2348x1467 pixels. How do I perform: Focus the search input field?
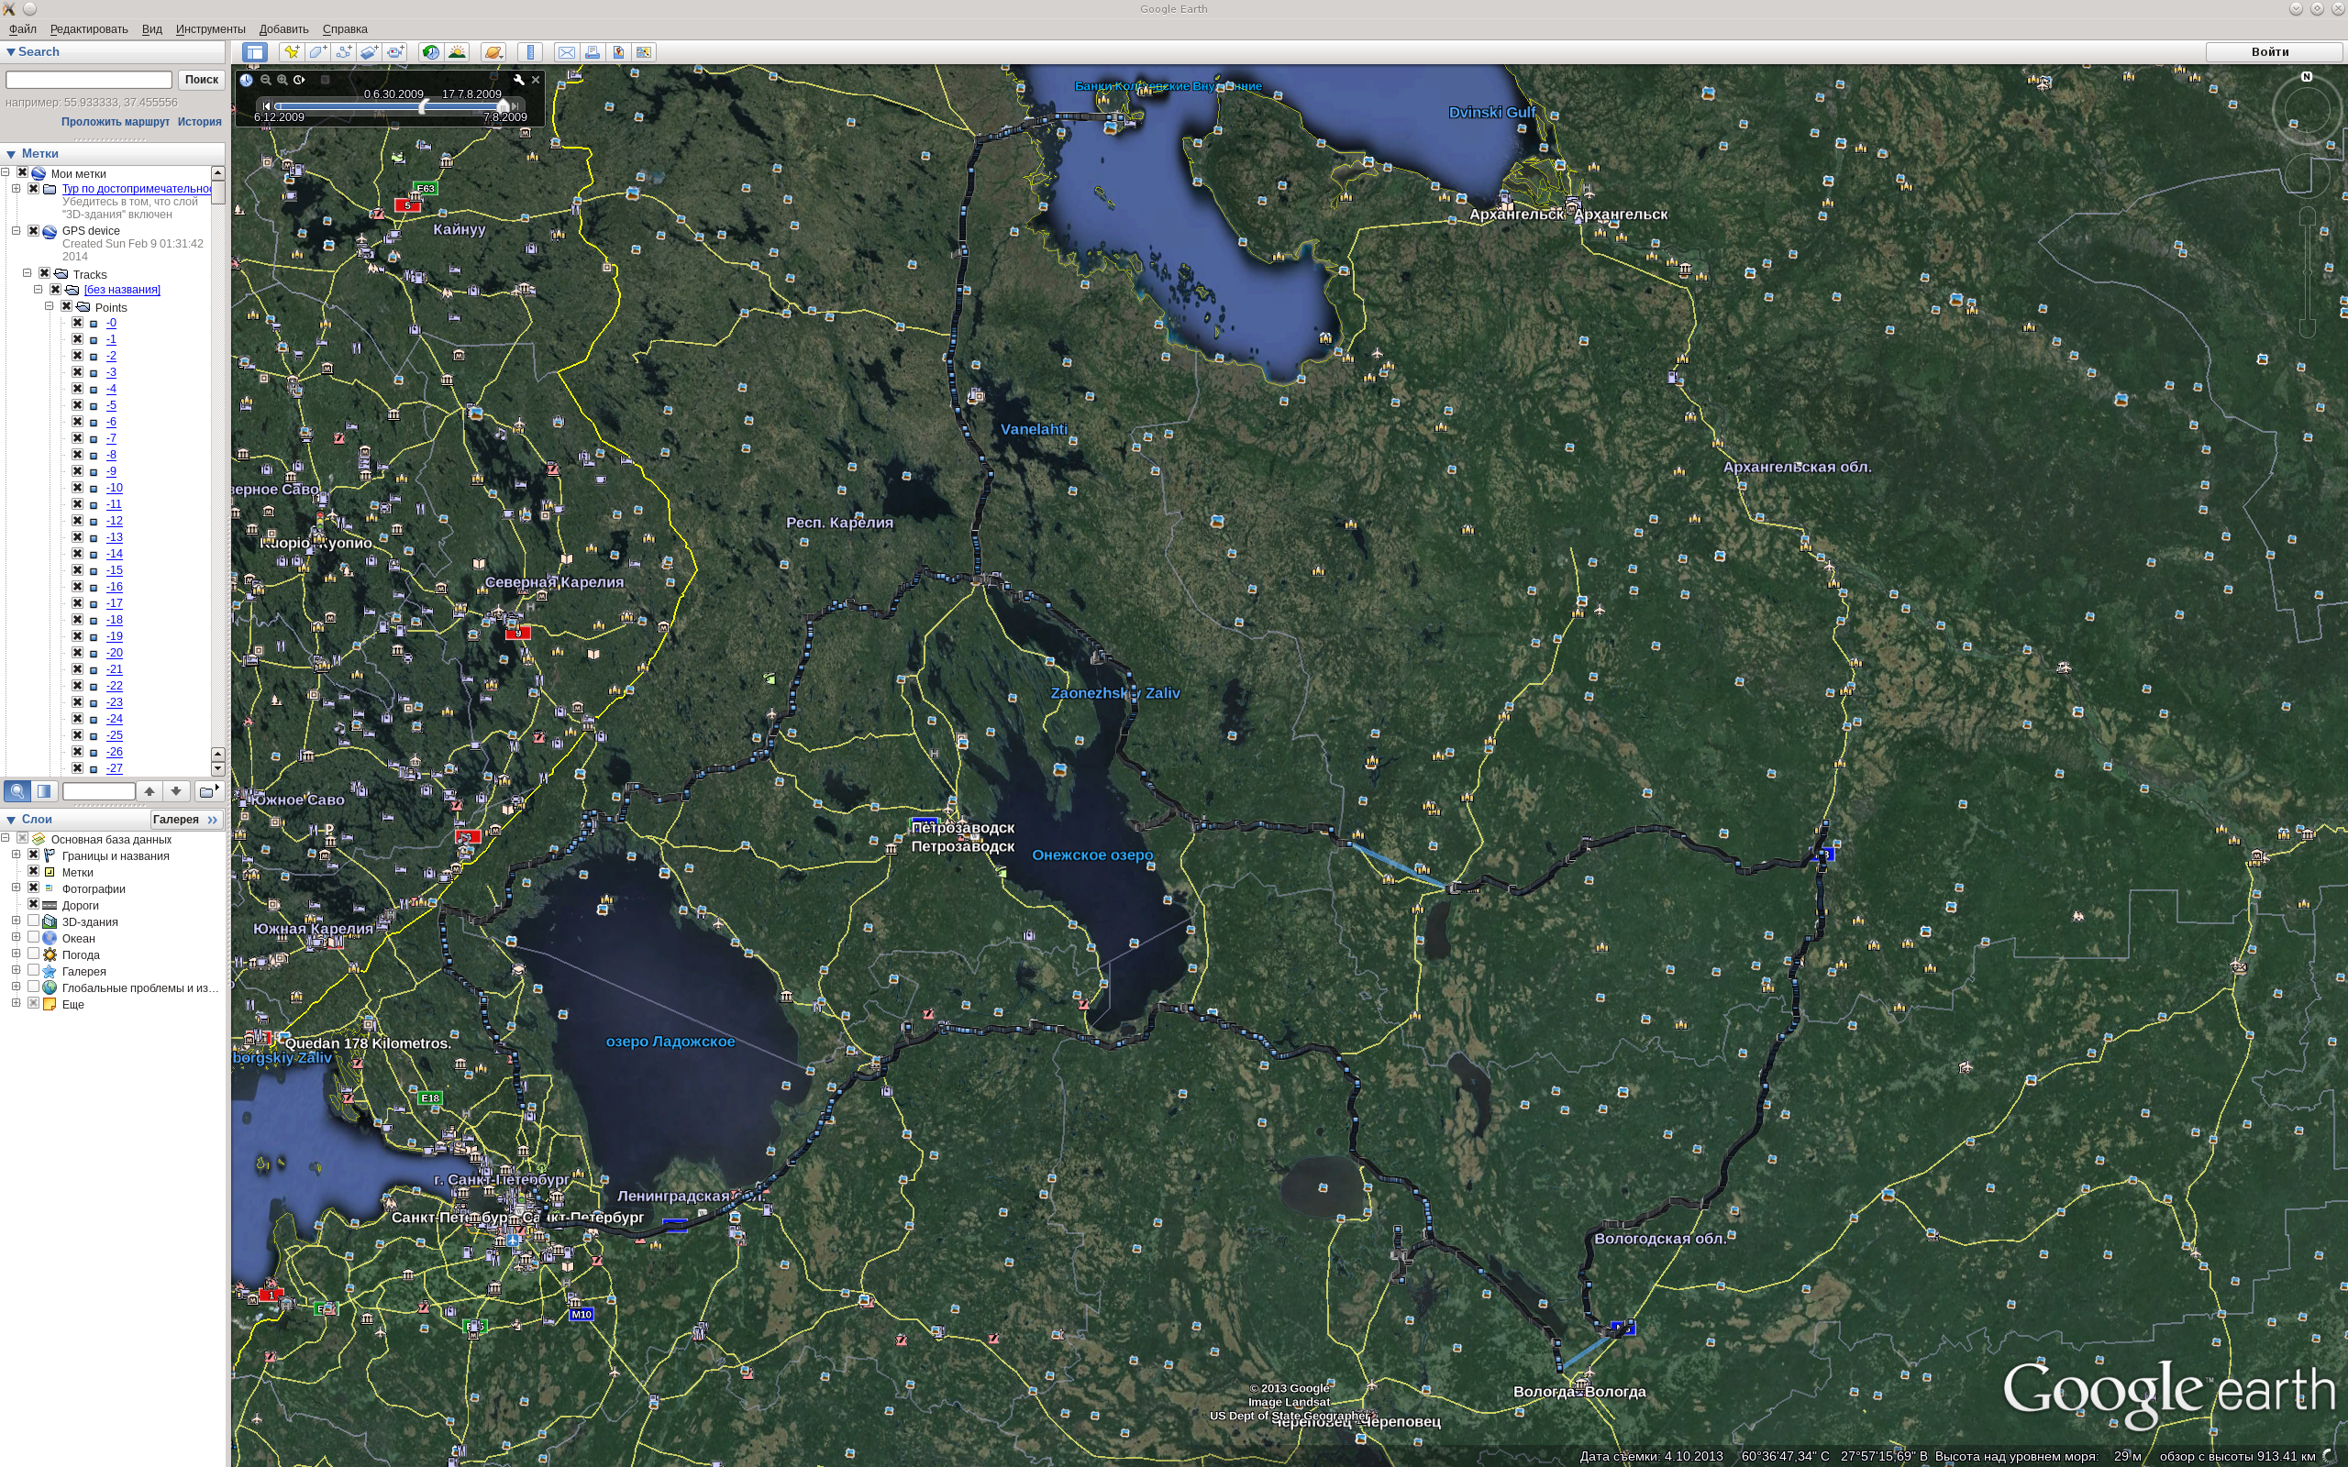[89, 80]
